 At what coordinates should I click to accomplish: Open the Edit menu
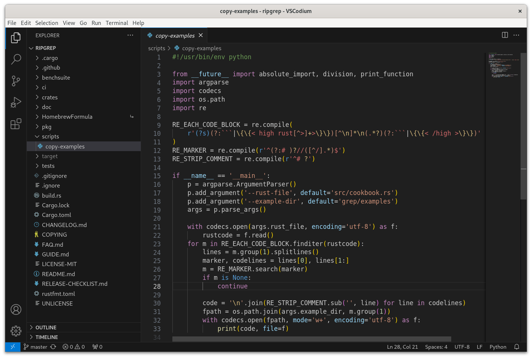point(26,23)
